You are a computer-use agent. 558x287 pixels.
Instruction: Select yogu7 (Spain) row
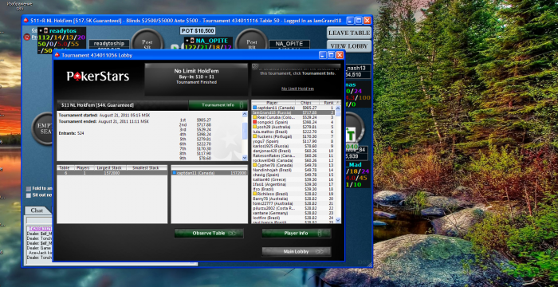(293, 141)
